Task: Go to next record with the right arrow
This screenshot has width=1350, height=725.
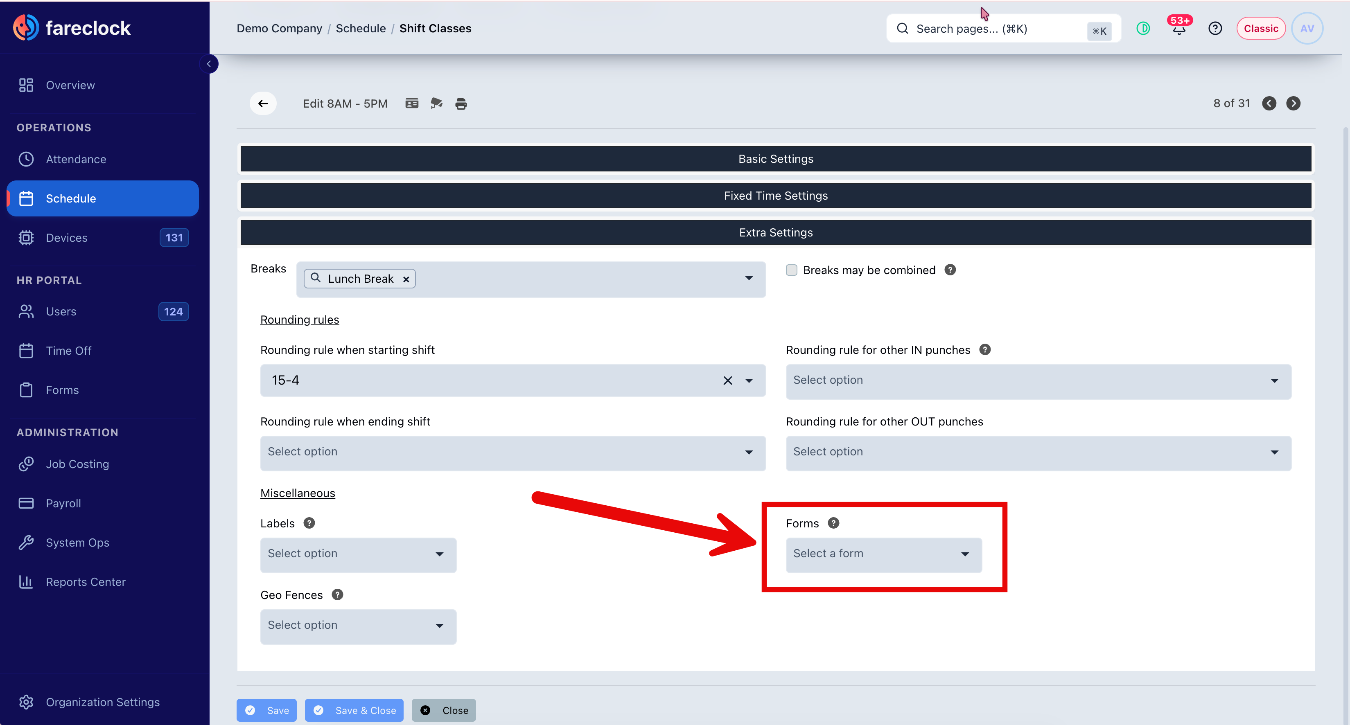Action: tap(1293, 103)
